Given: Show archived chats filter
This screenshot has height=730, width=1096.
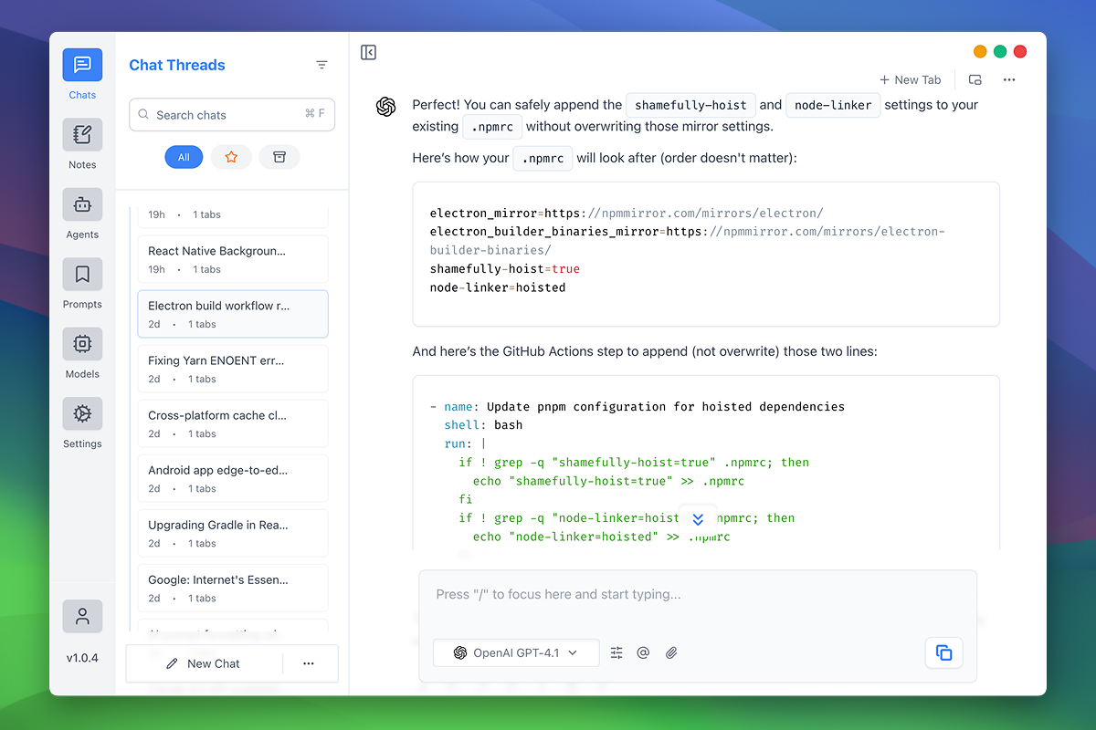Looking at the screenshot, I should [x=279, y=157].
